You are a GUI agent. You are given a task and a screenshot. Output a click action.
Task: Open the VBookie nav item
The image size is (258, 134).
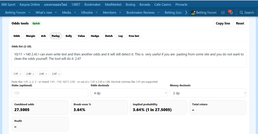87,12
